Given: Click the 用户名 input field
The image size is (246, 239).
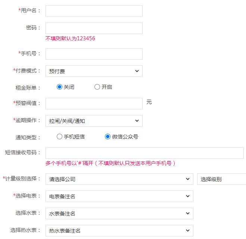Looking at the screenshot, I should (94, 11).
